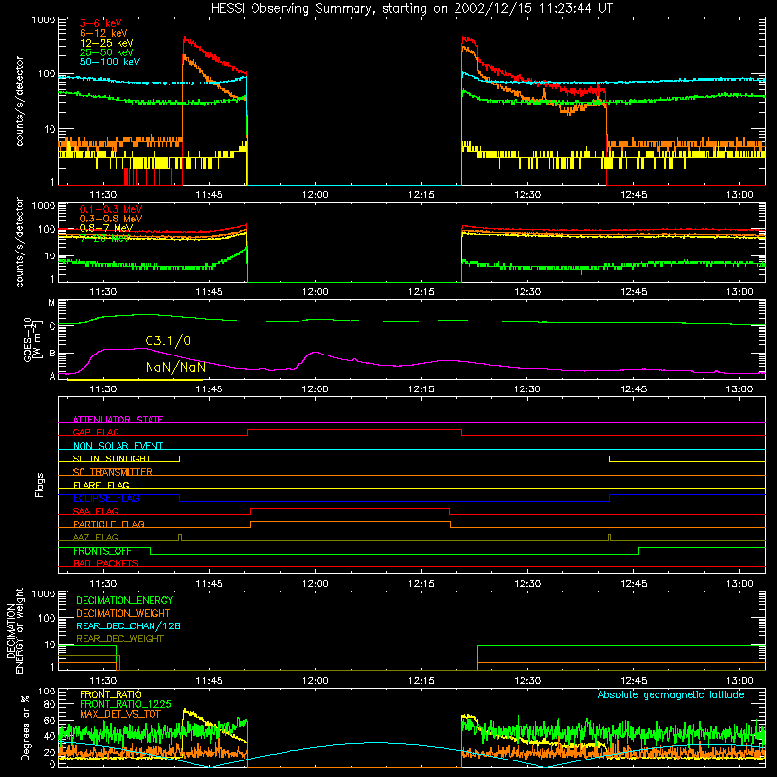This screenshot has height=777, width=777.
Task: Click the 13:00 tick label below the GOES panel
Action: pyautogui.click(x=739, y=389)
